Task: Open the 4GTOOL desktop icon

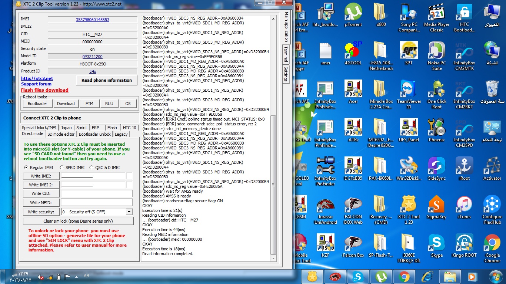Action: [x=353, y=53]
